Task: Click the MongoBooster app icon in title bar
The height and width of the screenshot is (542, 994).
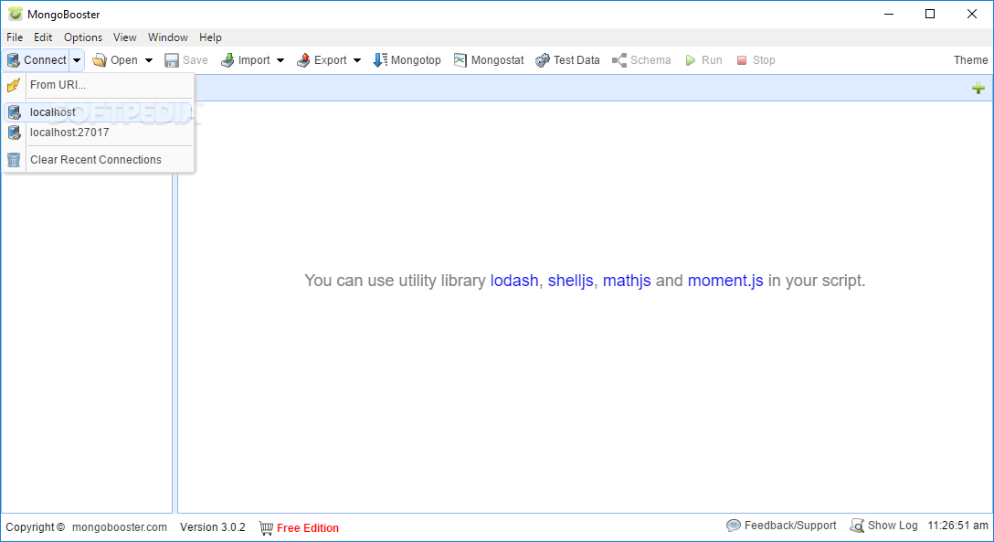Action: click(x=16, y=14)
